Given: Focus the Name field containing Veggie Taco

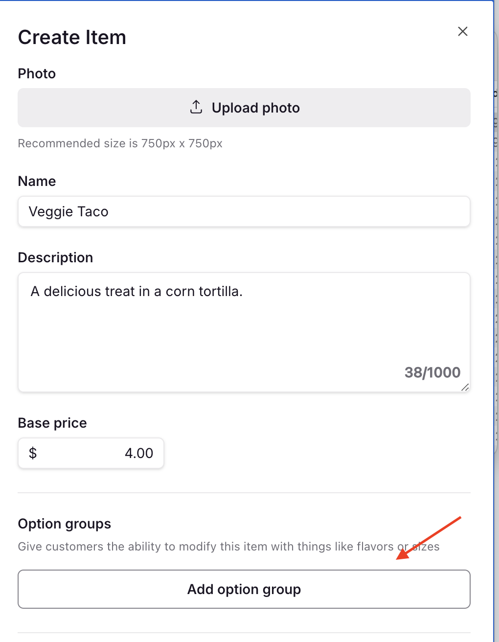Looking at the screenshot, I should point(244,211).
